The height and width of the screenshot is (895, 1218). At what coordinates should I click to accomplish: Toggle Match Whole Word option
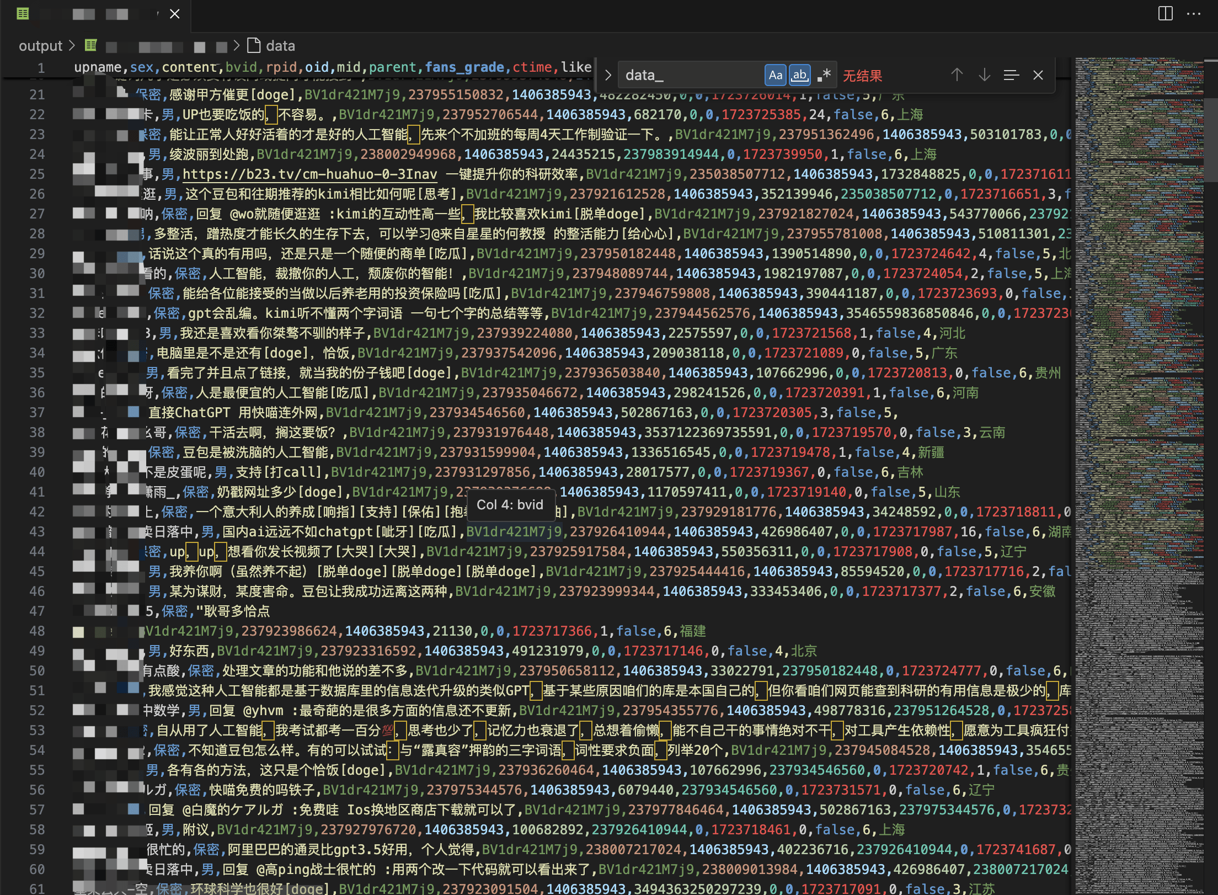click(799, 75)
